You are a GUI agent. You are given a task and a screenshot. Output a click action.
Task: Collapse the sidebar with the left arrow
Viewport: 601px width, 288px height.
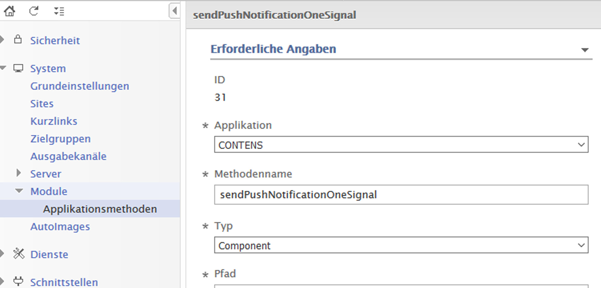tap(174, 11)
